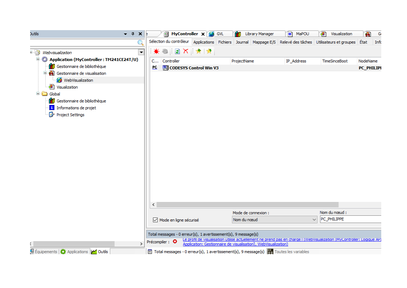Click the pin icon of Outils panel
Image resolution: width=407 pixels, height=288 pixels.
[x=133, y=34]
